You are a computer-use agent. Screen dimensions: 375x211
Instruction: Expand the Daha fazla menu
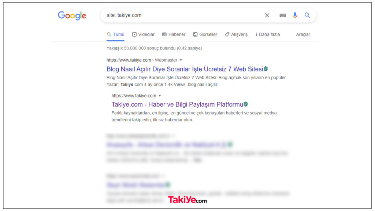pyautogui.click(x=268, y=34)
